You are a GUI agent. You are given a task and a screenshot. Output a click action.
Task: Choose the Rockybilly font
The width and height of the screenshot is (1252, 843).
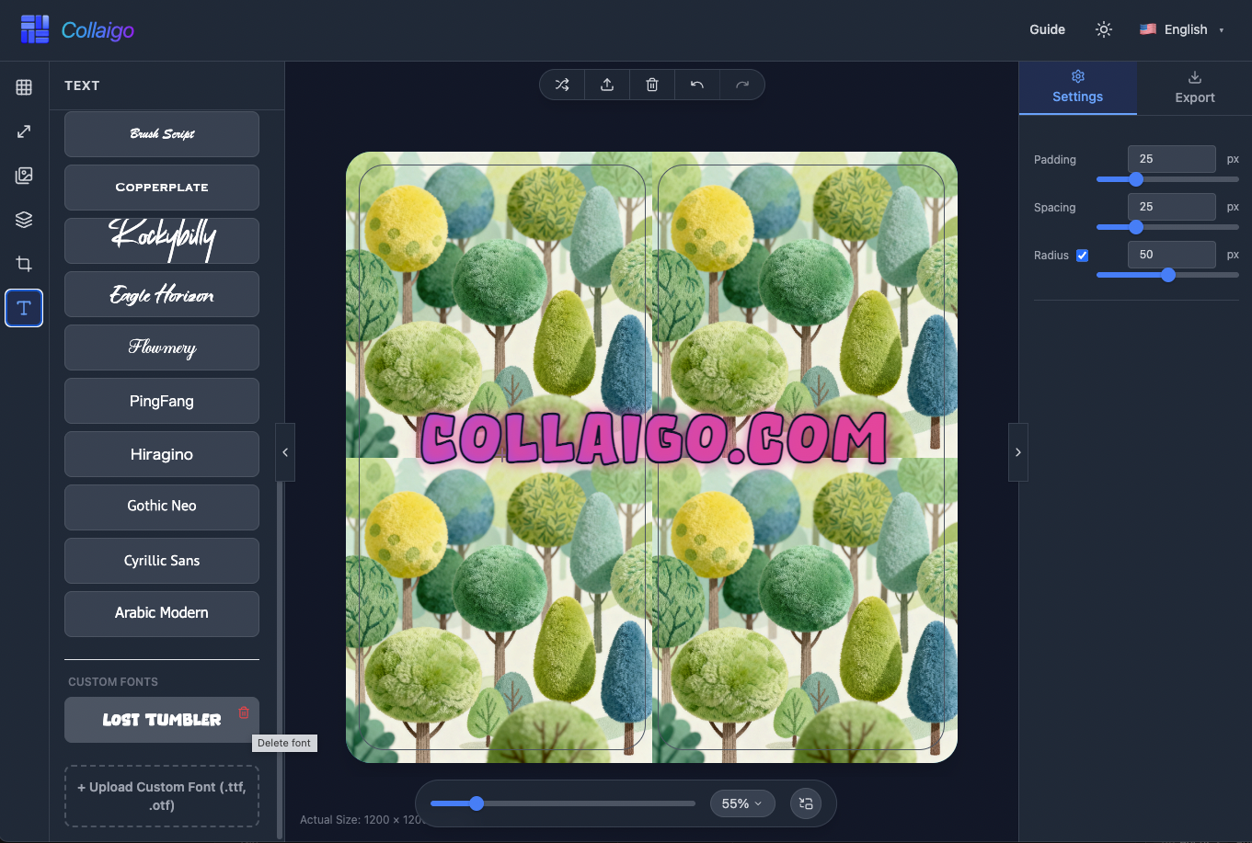tap(162, 241)
